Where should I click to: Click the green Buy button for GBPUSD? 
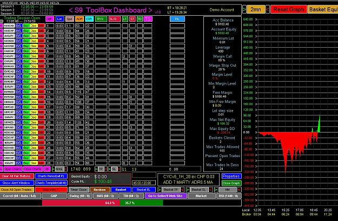pos(26,127)
